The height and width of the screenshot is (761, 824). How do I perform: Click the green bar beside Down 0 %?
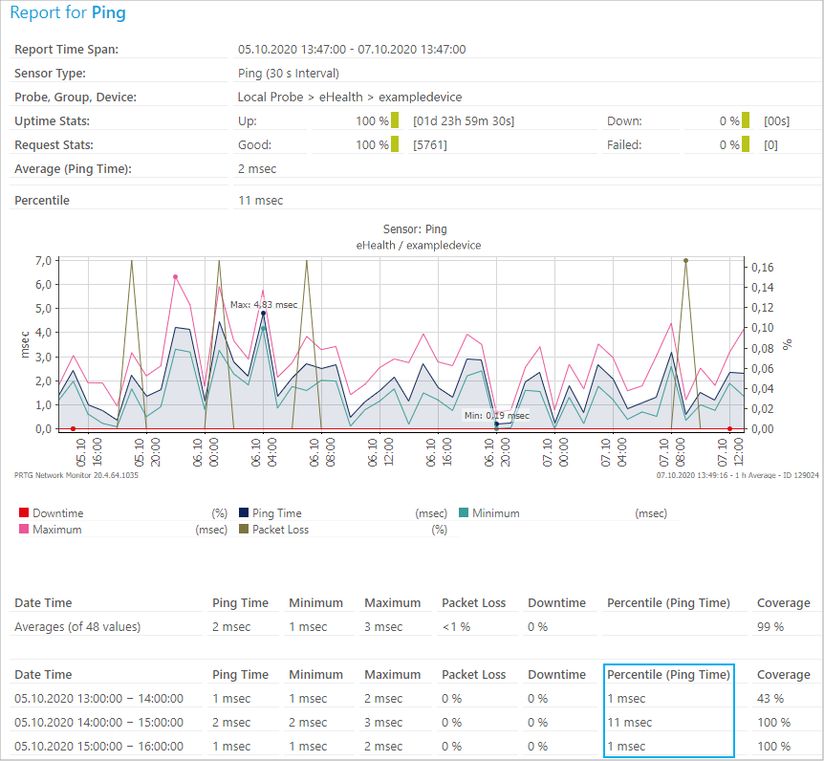pos(745,121)
